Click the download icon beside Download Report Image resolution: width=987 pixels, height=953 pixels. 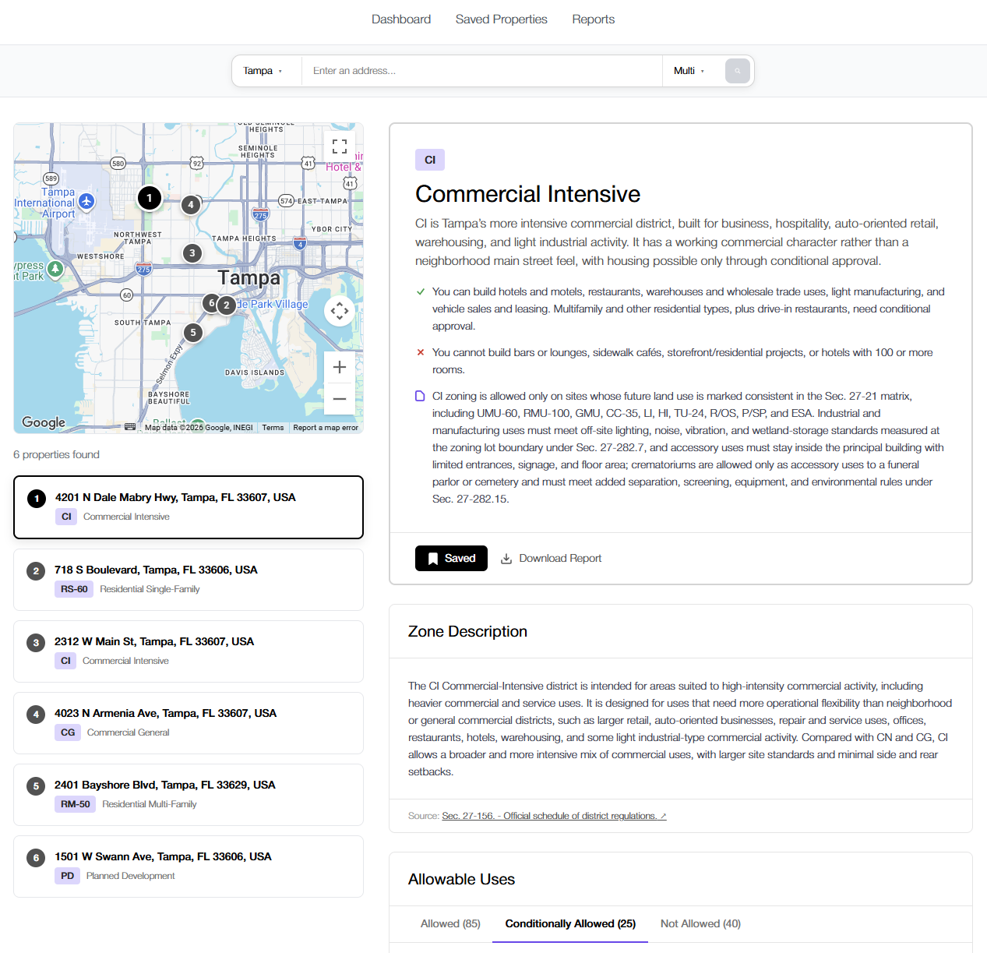(506, 559)
